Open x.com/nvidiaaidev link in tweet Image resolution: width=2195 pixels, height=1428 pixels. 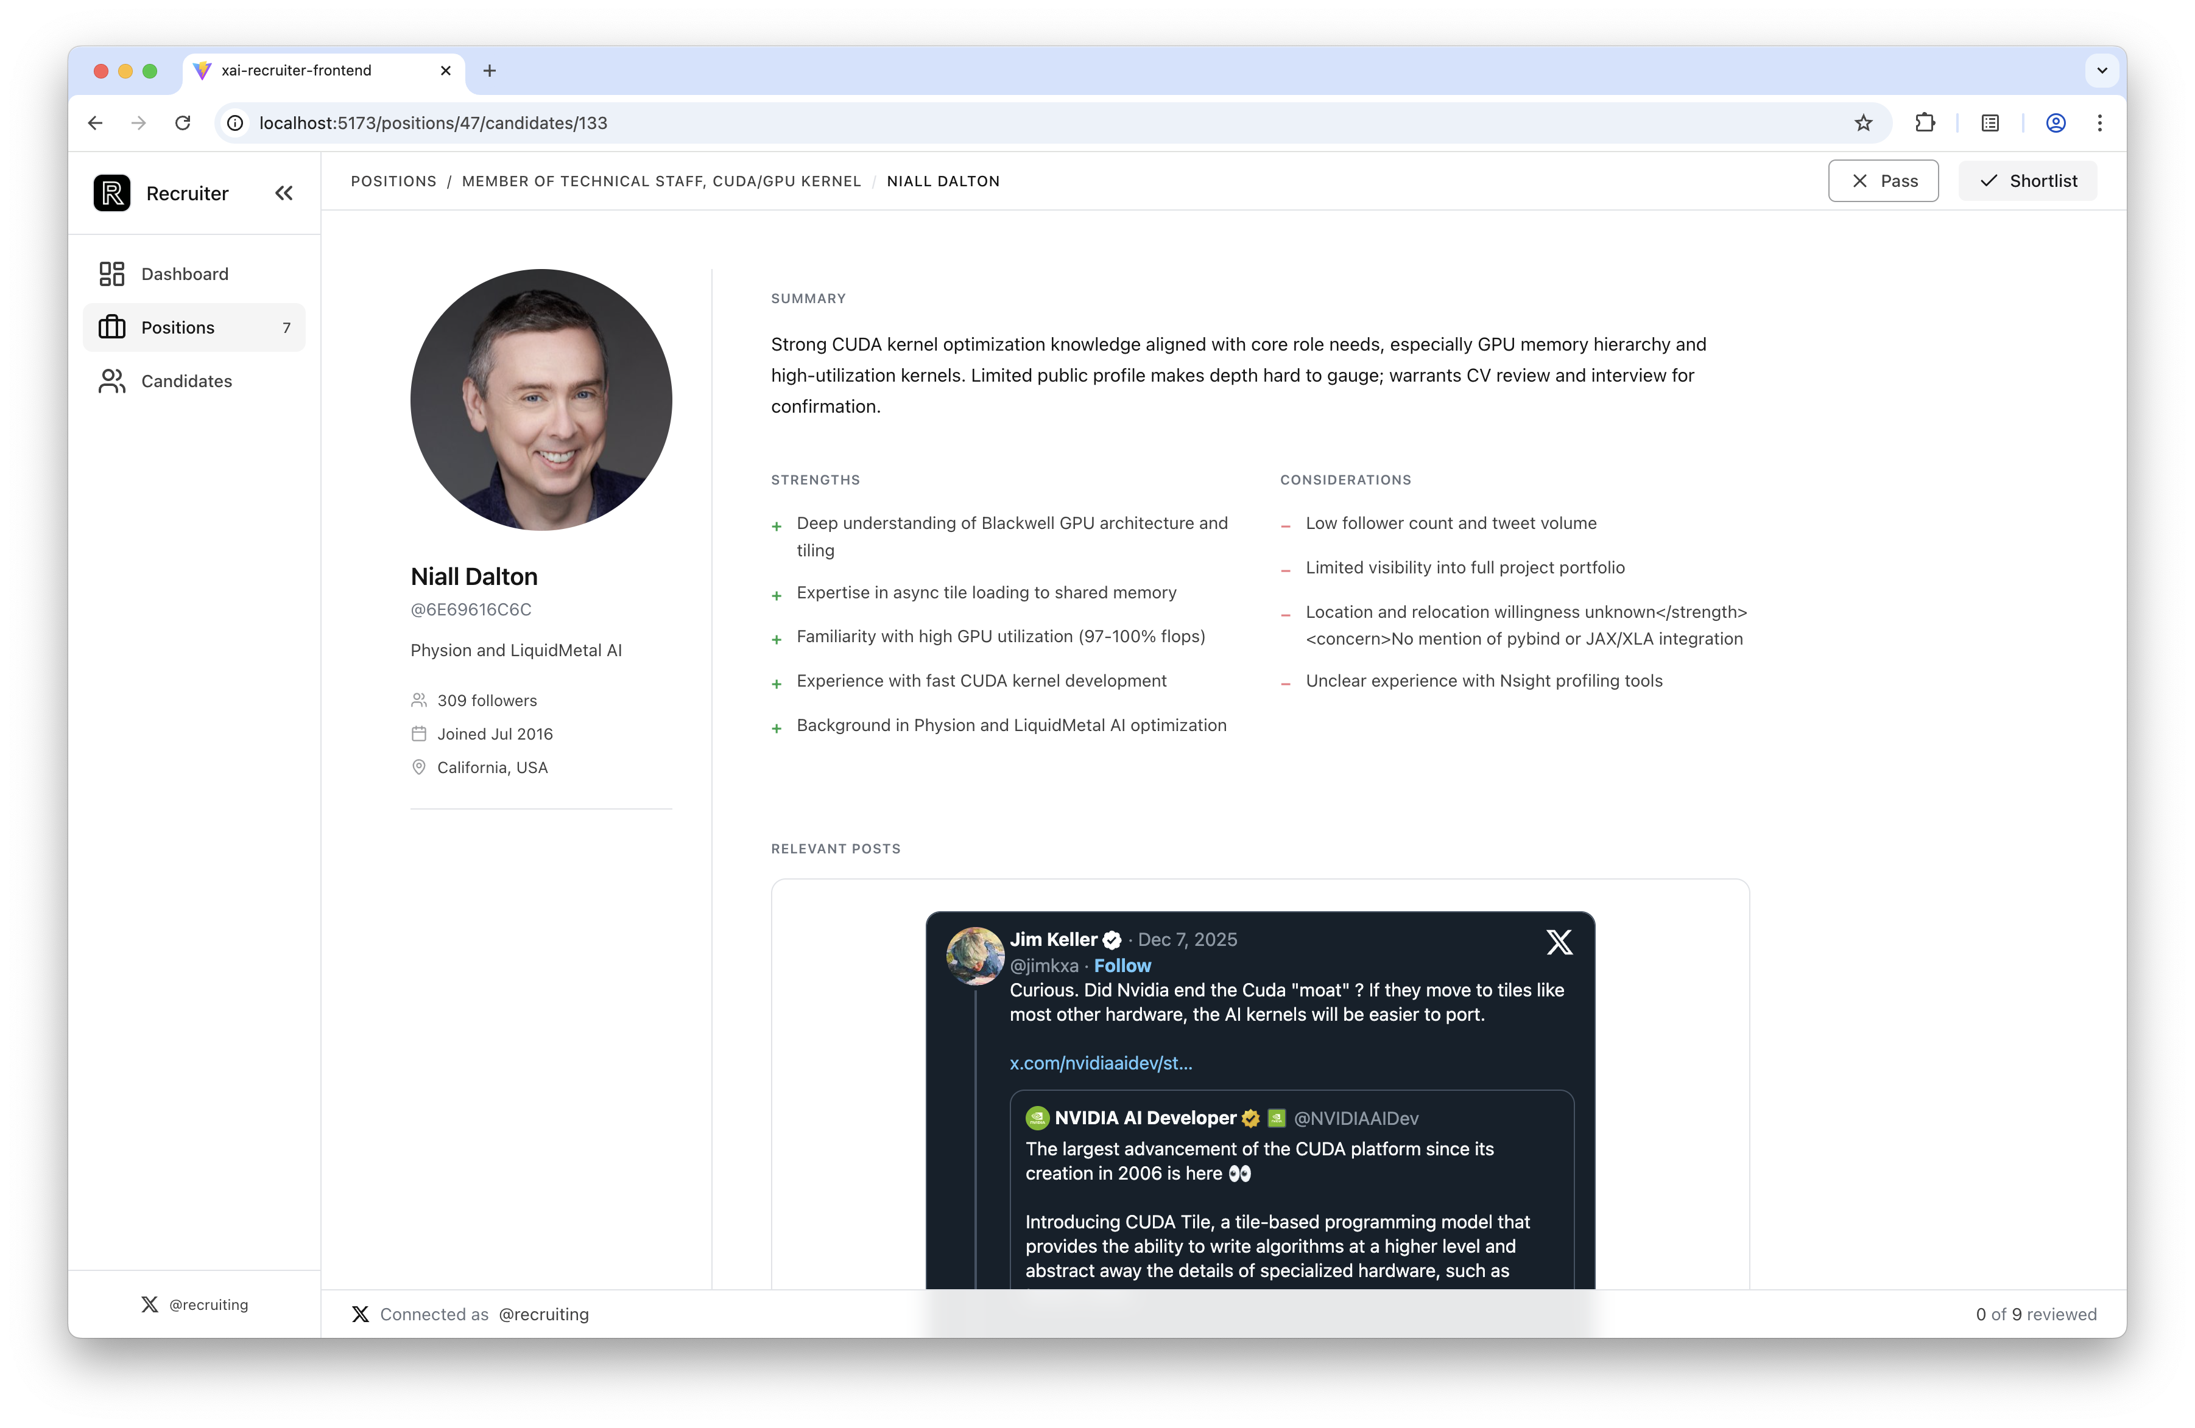coord(1101,1063)
